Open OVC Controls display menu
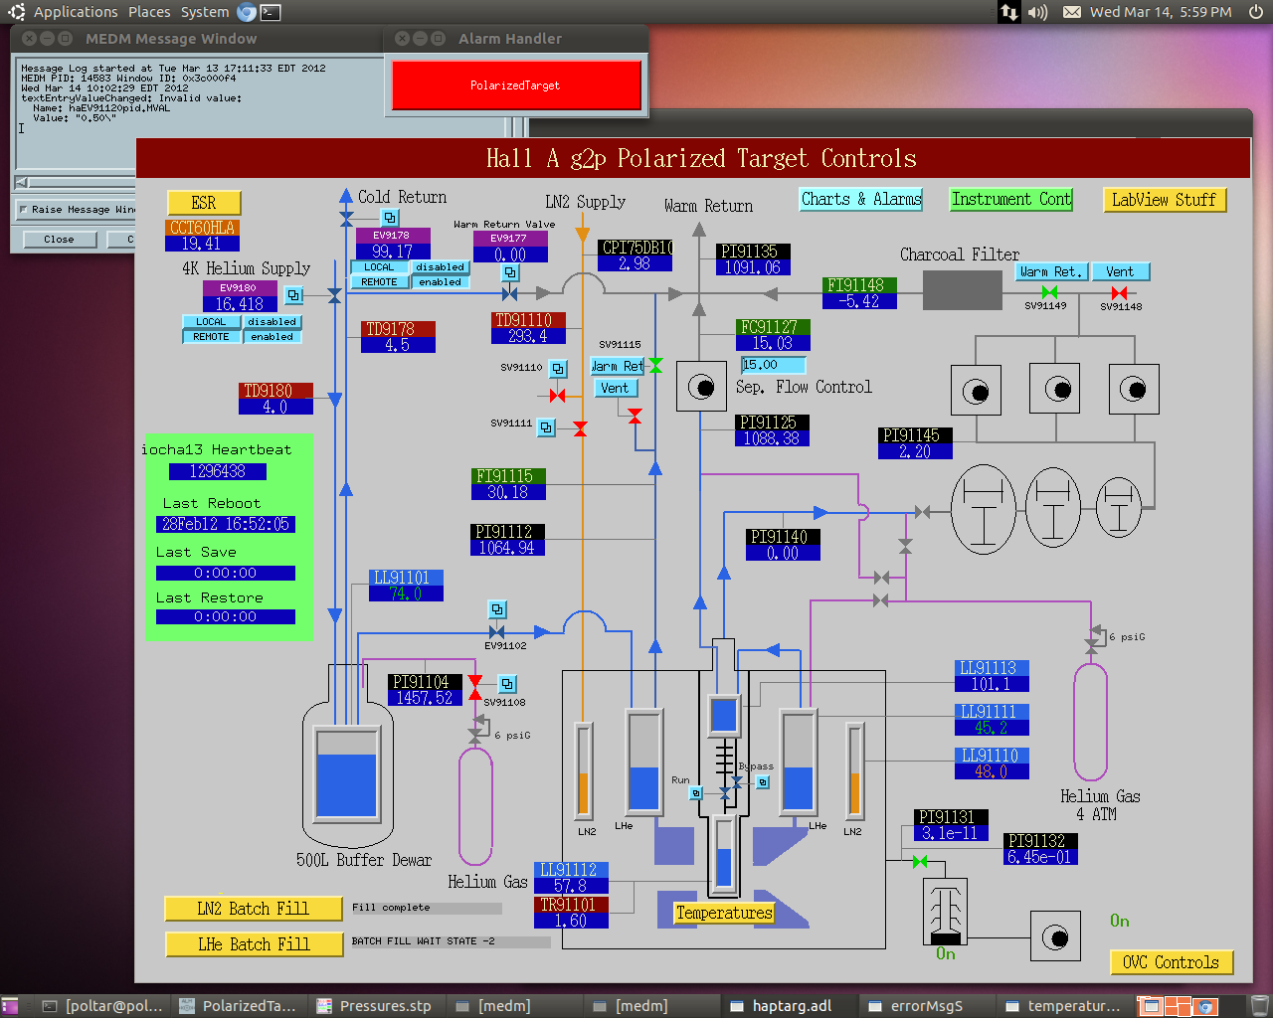 tap(1172, 962)
